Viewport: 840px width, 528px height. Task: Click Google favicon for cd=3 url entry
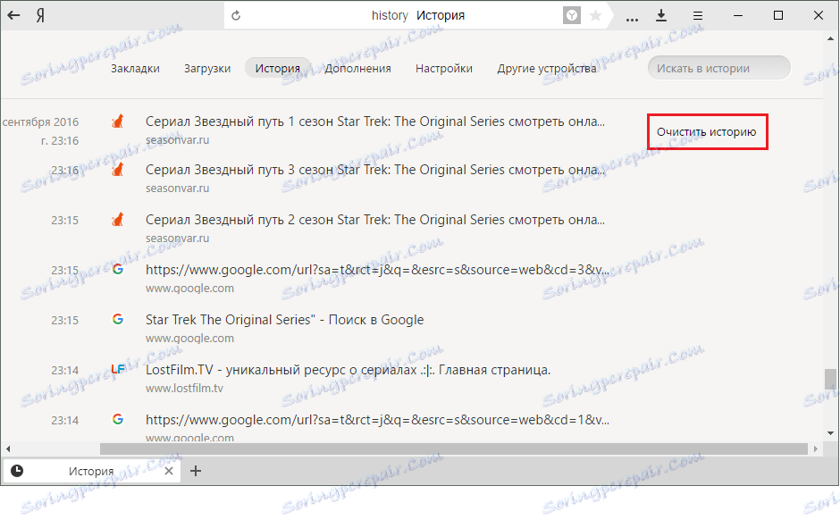(x=118, y=269)
